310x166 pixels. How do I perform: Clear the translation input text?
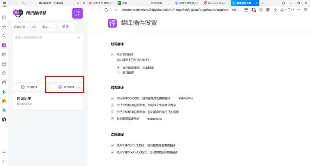click(x=79, y=37)
